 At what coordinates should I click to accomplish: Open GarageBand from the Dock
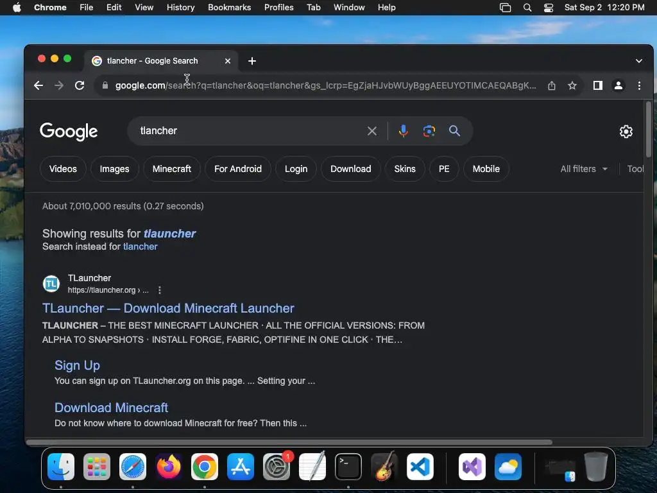(x=384, y=467)
